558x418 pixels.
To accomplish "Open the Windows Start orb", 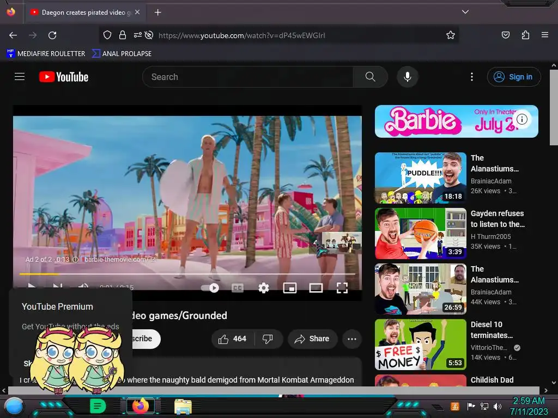I will click(14, 406).
